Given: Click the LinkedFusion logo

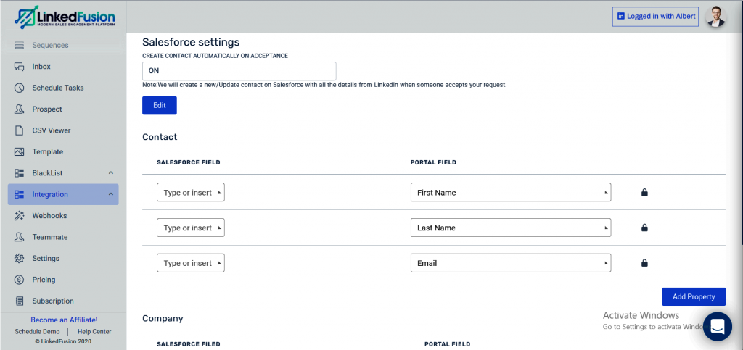Looking at the screenshot, I should tap(65, 17).
